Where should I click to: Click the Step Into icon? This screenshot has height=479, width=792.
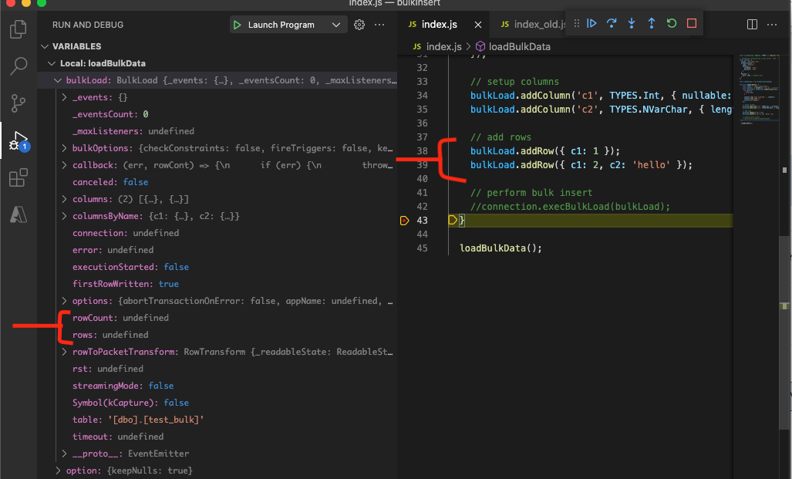(x=632, y=23)
